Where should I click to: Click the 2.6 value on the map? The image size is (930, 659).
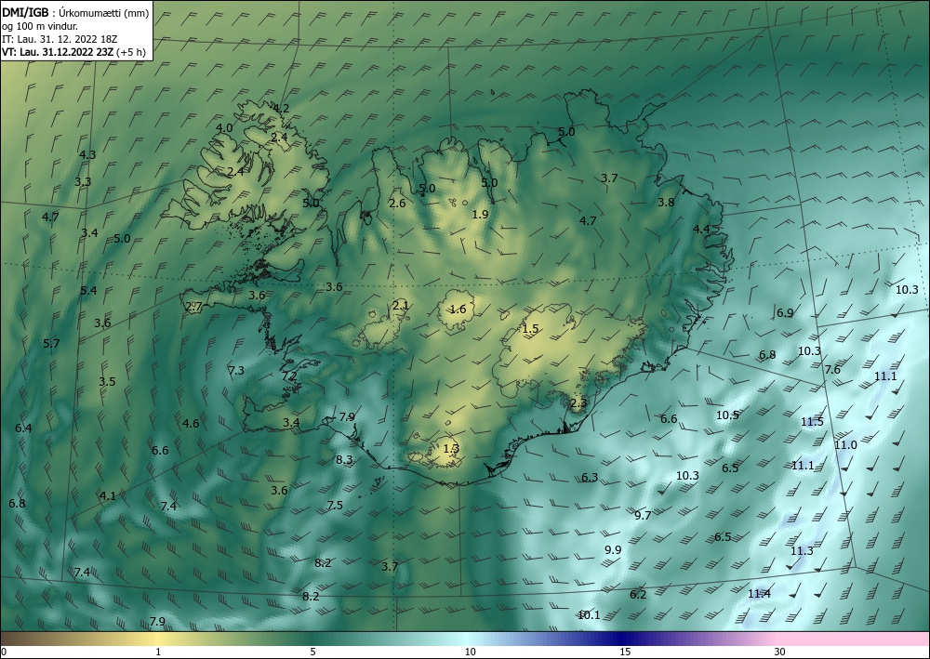click(397, 204)
